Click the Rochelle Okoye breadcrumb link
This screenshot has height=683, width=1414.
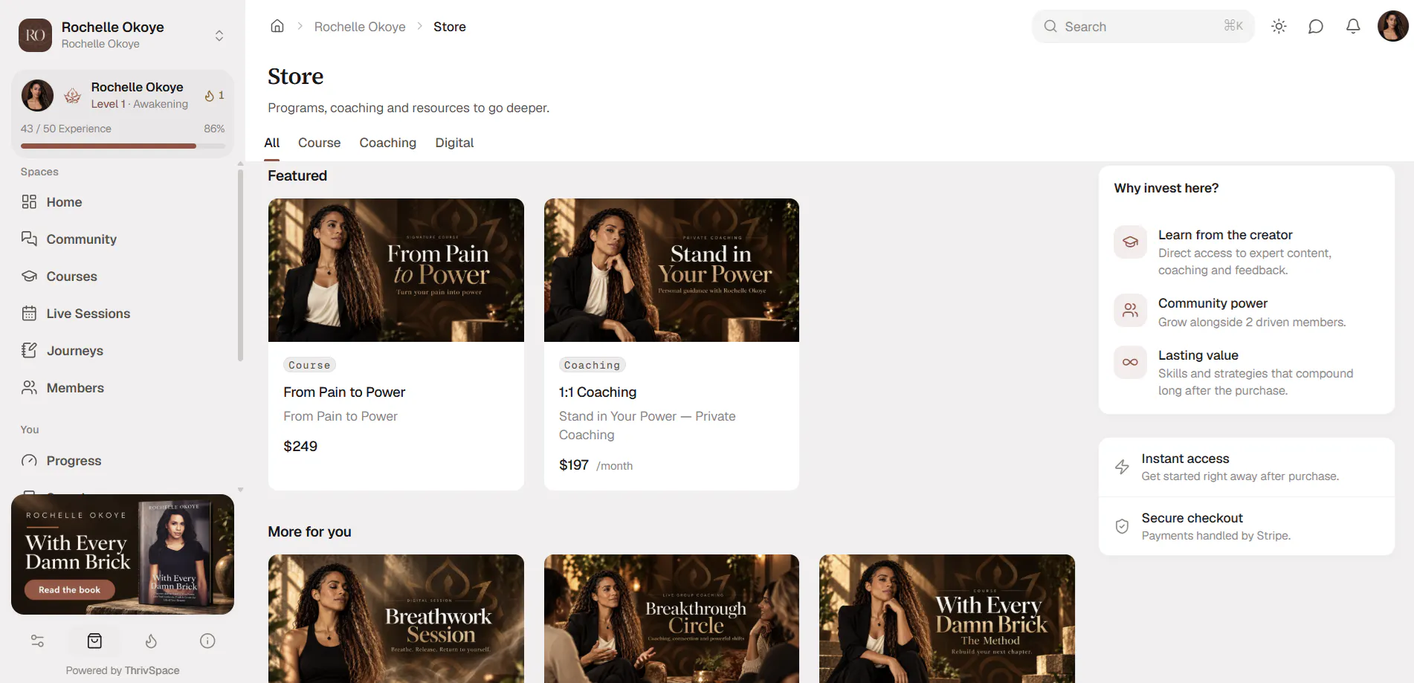tap(360, 27)
